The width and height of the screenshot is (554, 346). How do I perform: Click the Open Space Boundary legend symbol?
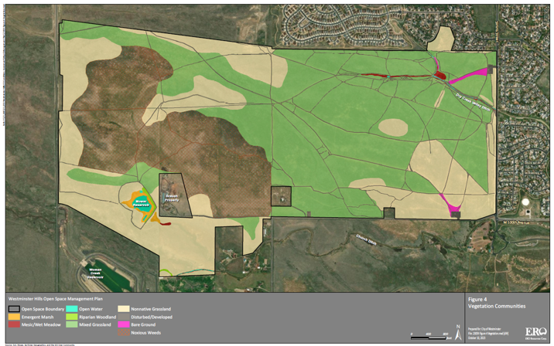point(14,308)
